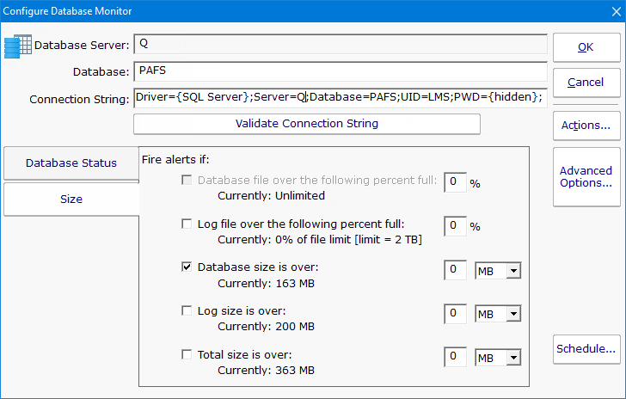The height and width of the screenshot is (399, 626).
Task: Click into Connection String field
Action: (x=340, y=98)
